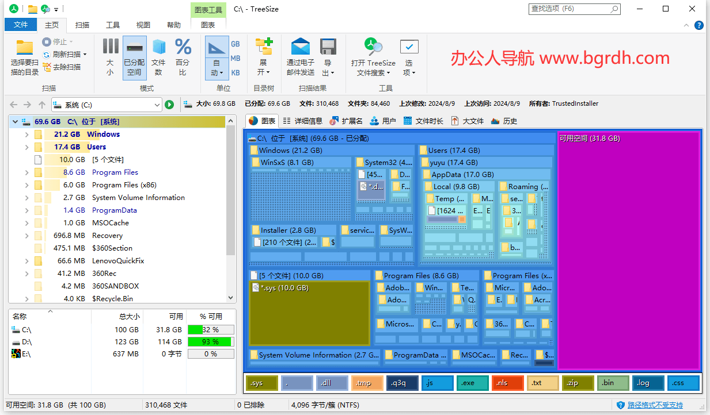Switch to the 视图 ribbon tab
Viewport: 710px width, 415px height.
[142, 25]
